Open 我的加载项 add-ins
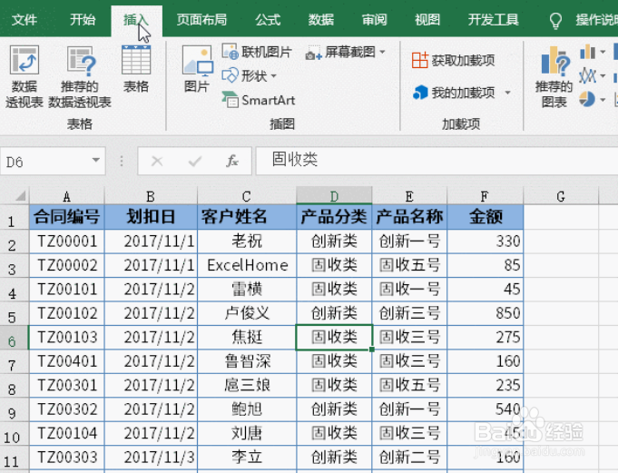The image size is (618, 473). (x=453, y=93)
